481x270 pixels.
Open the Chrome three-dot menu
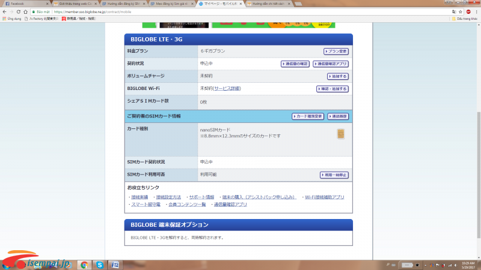coord(476,11)
